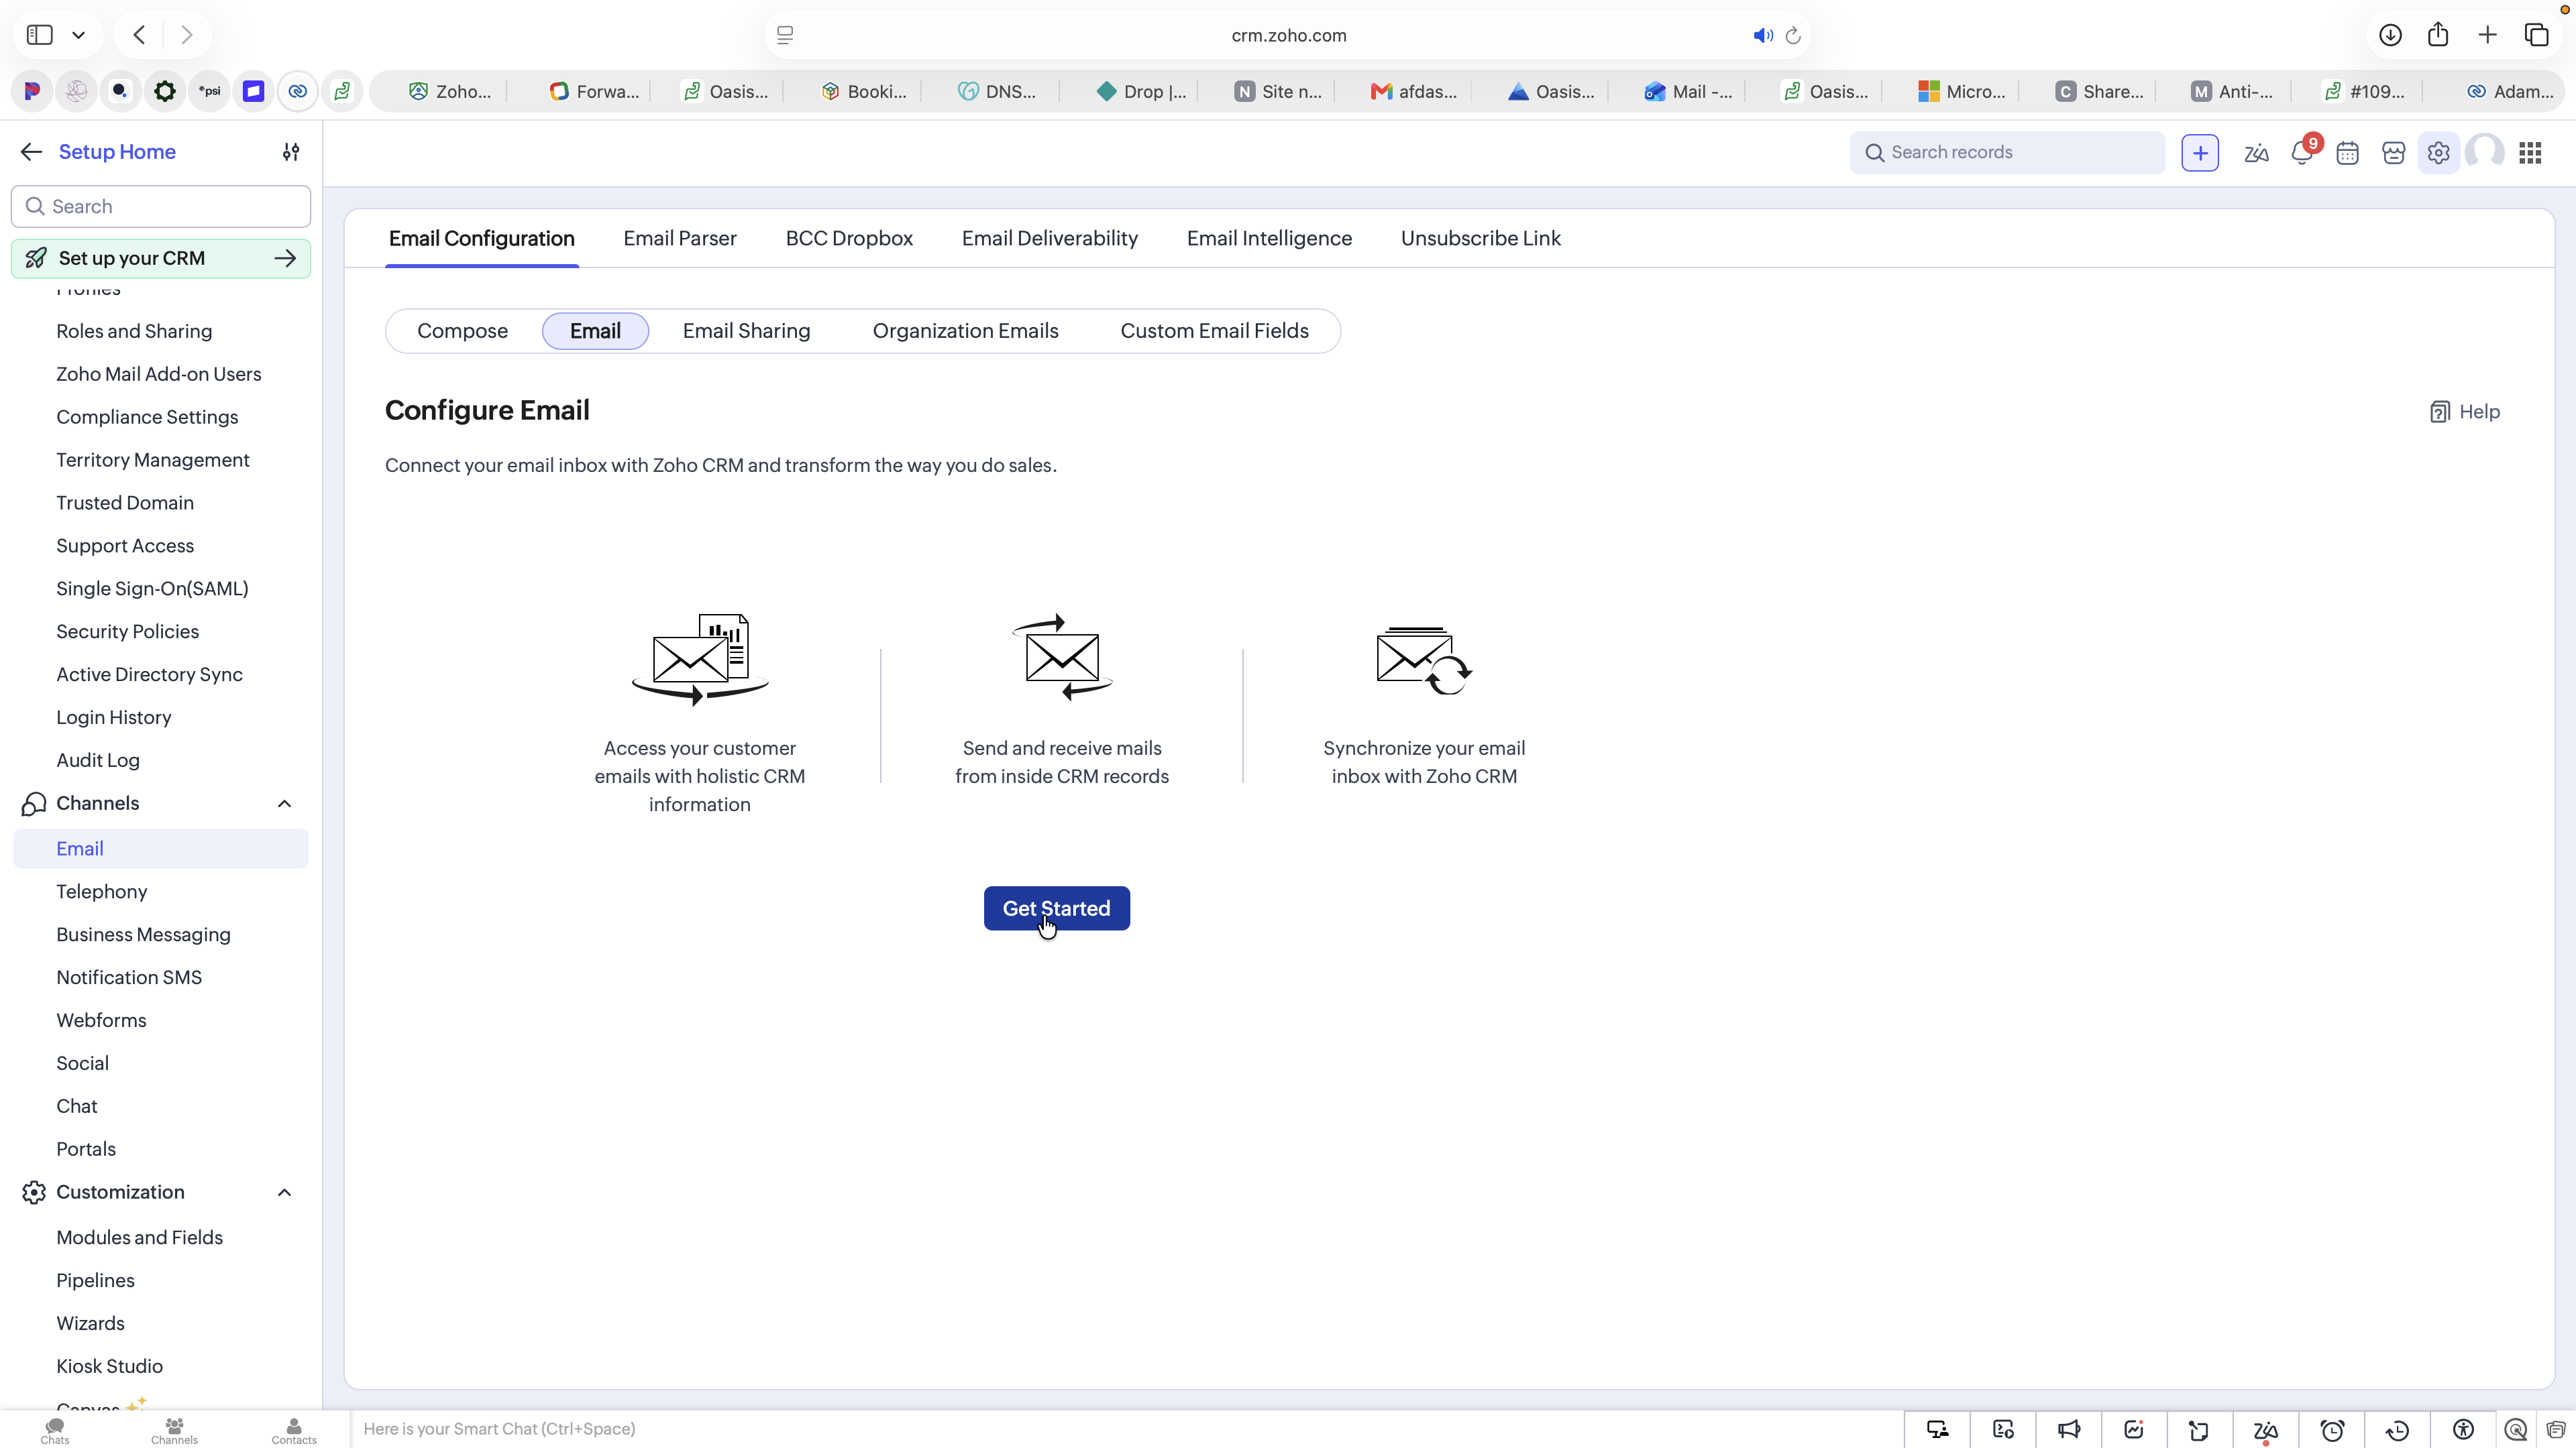Open Business Messaging settings
Screen dimensions: 2576x1448
point(143,934)
